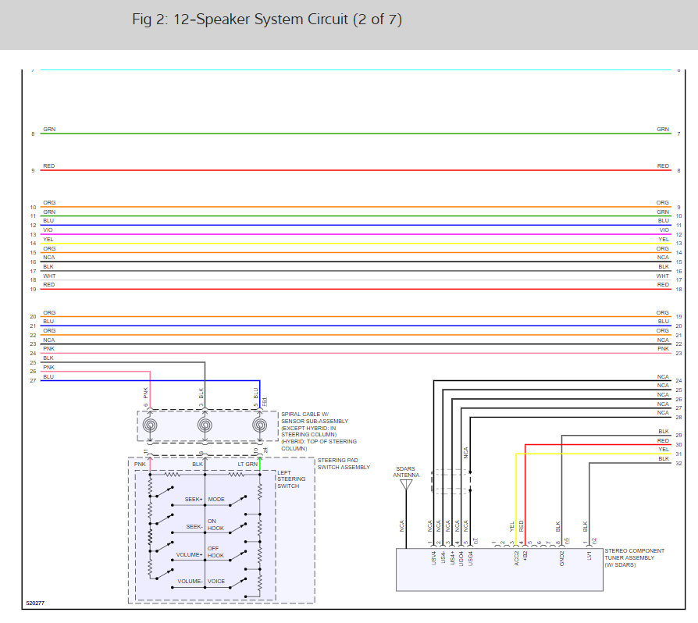Click the diagram number 520277
698x623 pixels.
(35, 603)
